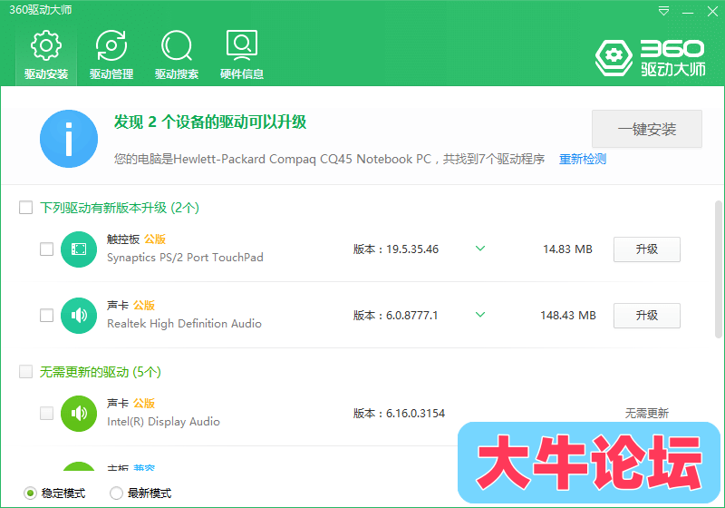Click the Synaptics PS/2 Port TouchPad text

[x=185, y=258]
